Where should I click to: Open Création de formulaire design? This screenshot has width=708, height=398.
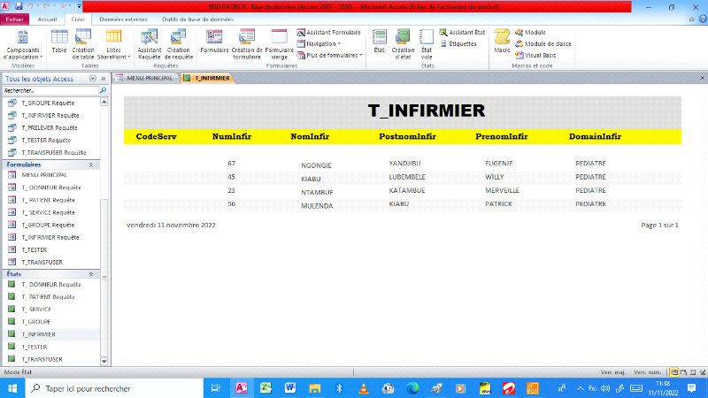coord(247,44)
